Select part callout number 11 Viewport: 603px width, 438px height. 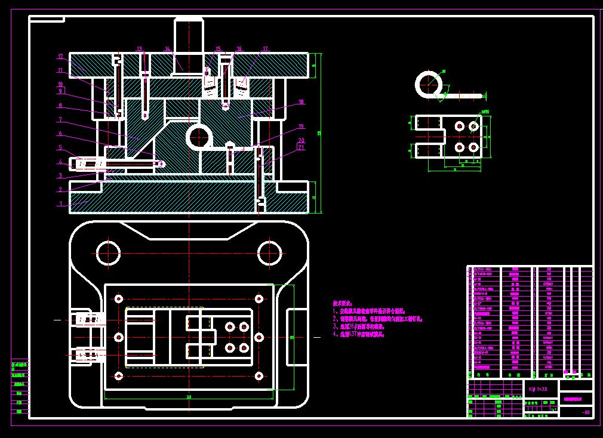coord(60,70)
